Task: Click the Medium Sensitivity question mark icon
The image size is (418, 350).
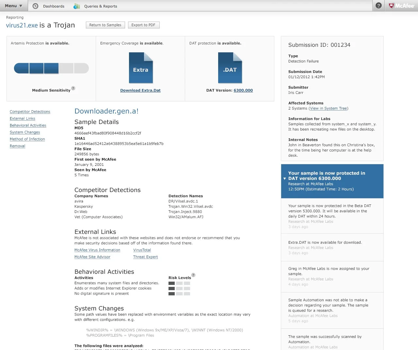Action: coord(73,88)
